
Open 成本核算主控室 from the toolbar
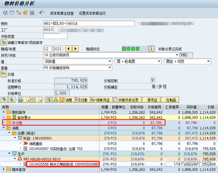click(x=62, y=13)
